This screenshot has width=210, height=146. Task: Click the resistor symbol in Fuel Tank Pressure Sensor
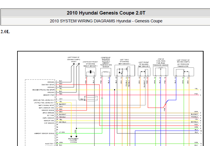161,68
